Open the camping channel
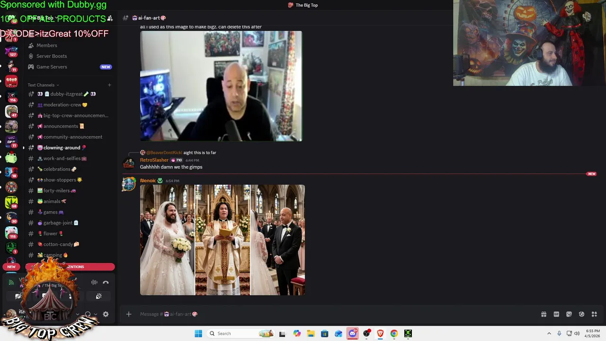The image size is (606, 341). 70,255
